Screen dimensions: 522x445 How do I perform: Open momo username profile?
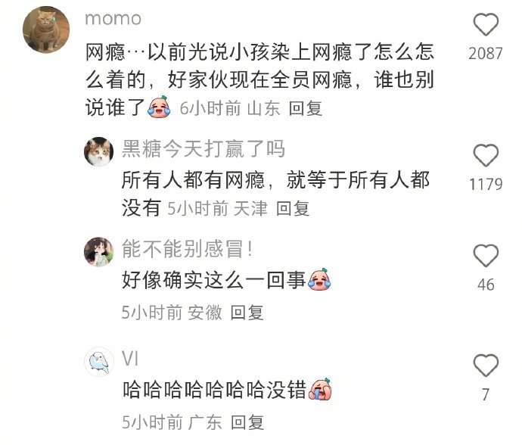[x=113, y=19]
